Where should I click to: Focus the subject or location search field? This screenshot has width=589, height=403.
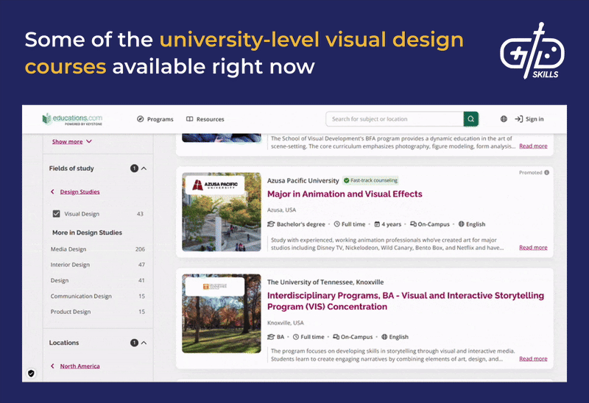395,119
